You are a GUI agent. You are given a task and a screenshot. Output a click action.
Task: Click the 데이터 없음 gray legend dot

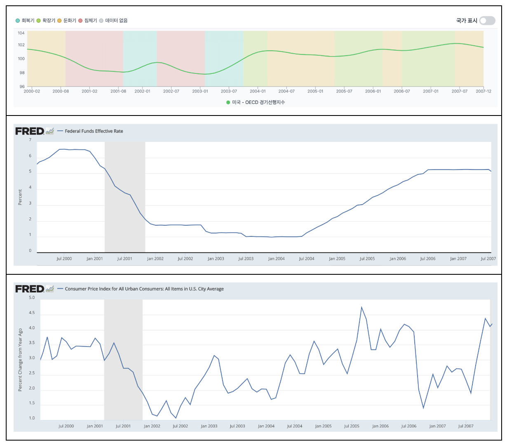point(101,21)
